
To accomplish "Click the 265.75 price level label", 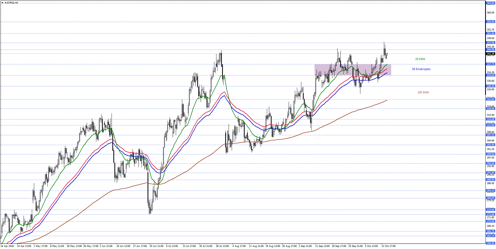I will pos(491,231).
